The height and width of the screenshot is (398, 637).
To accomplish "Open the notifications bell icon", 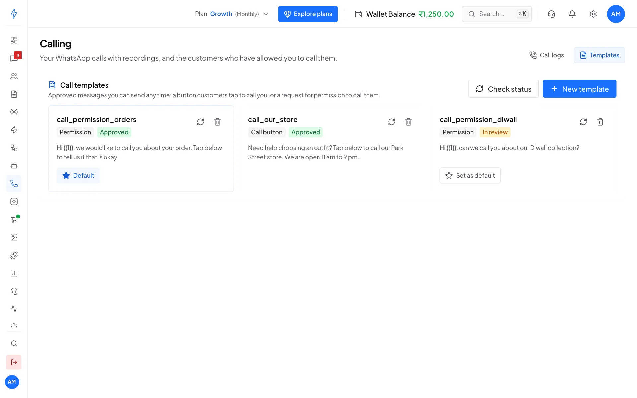I will coord(572,14).
